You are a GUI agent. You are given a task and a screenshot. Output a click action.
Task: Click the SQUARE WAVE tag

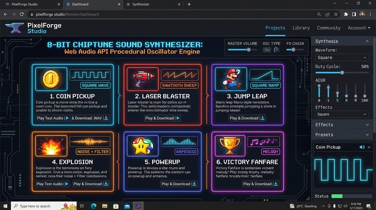tap(95, 85)
